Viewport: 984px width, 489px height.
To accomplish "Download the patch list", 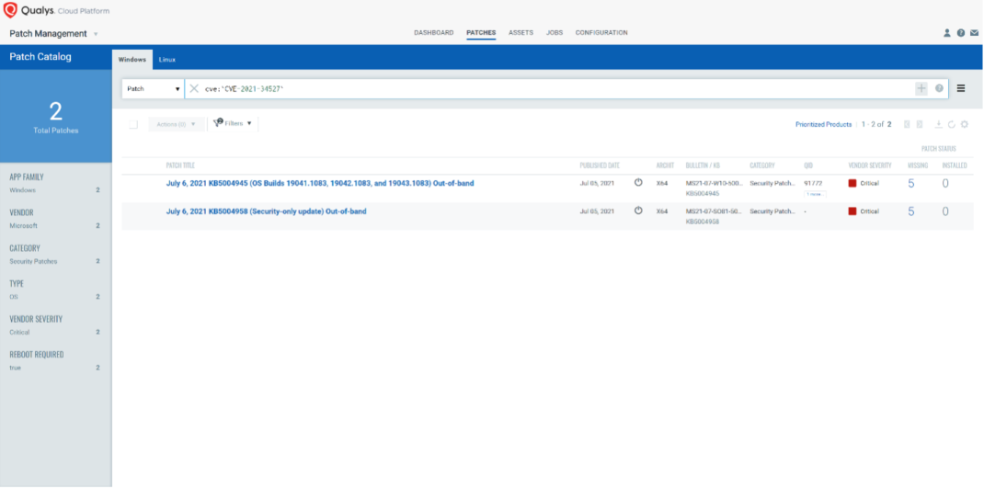I will point(939,124).
